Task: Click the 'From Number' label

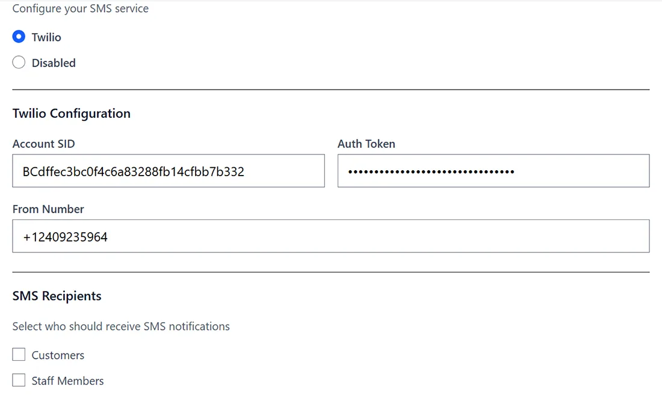Action: point(48,209)
